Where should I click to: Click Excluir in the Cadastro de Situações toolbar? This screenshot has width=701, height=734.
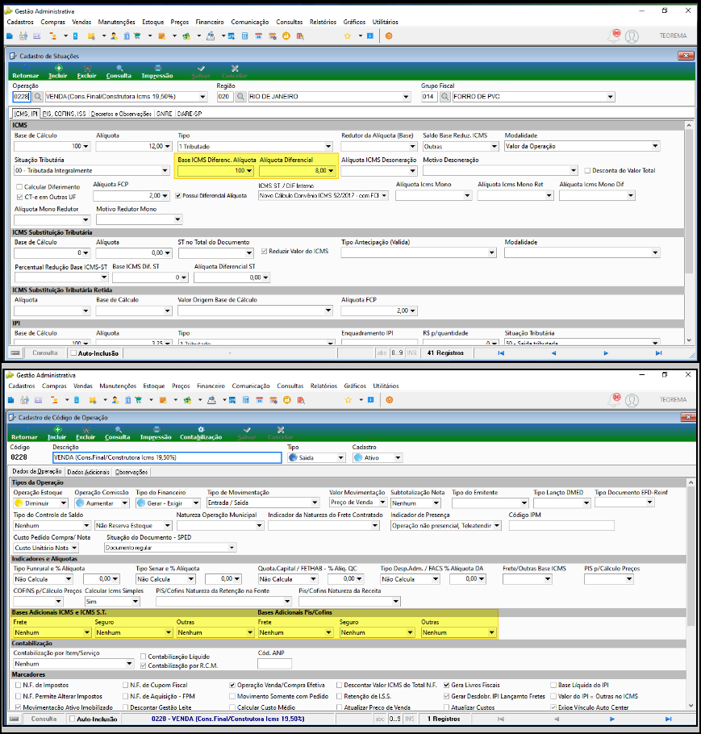[x=86, y=72]
